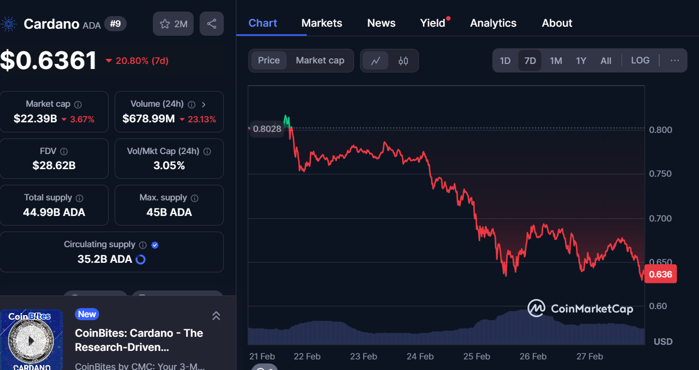Click the 26 Feb date axis label
This screenshot has height=370, width=699.
click(533, 356)
